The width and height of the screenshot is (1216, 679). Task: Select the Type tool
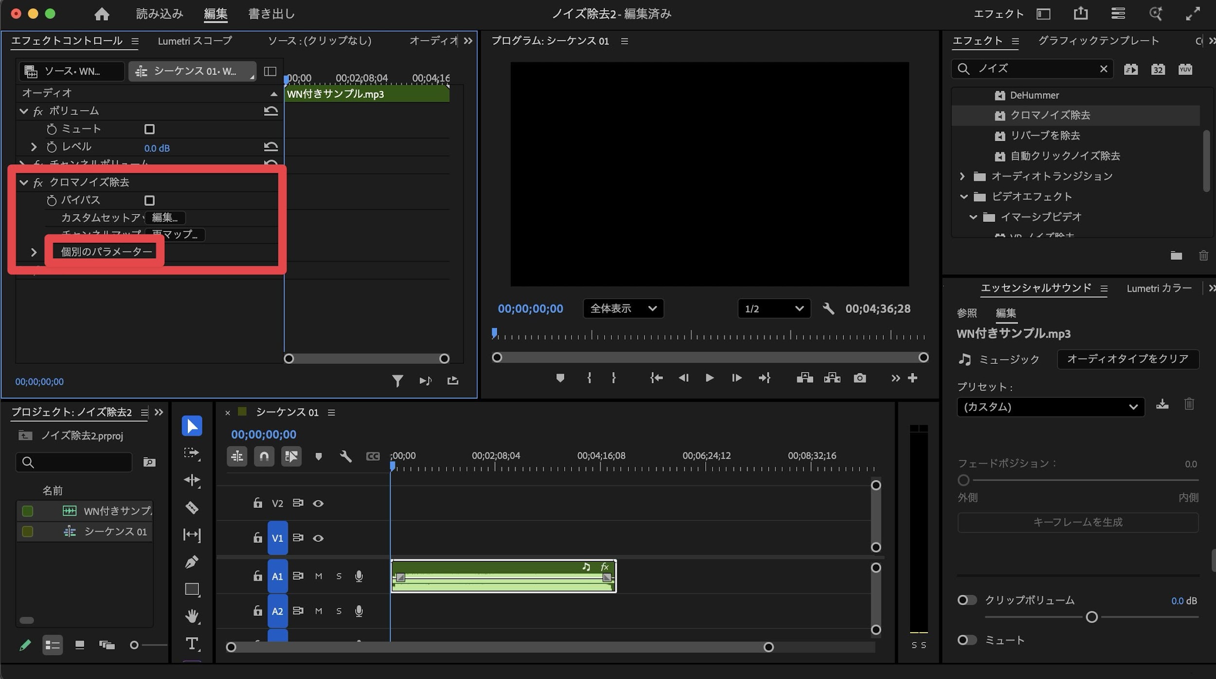192,643
